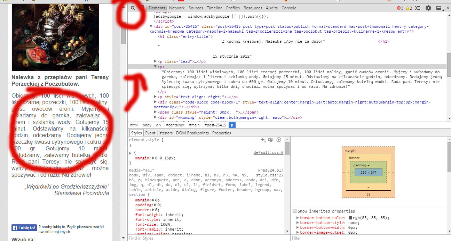This screenshot has height=241, width=451.
Task: Click the red error count icon
Action: 399,8
